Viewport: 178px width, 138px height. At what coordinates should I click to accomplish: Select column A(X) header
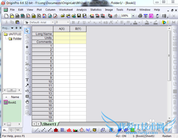coord(62,29)
